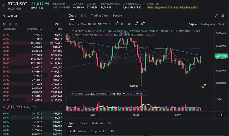Select the 60900 buy order row
The height and width of the screenshot is (136, 229).
tap(32, 118)
